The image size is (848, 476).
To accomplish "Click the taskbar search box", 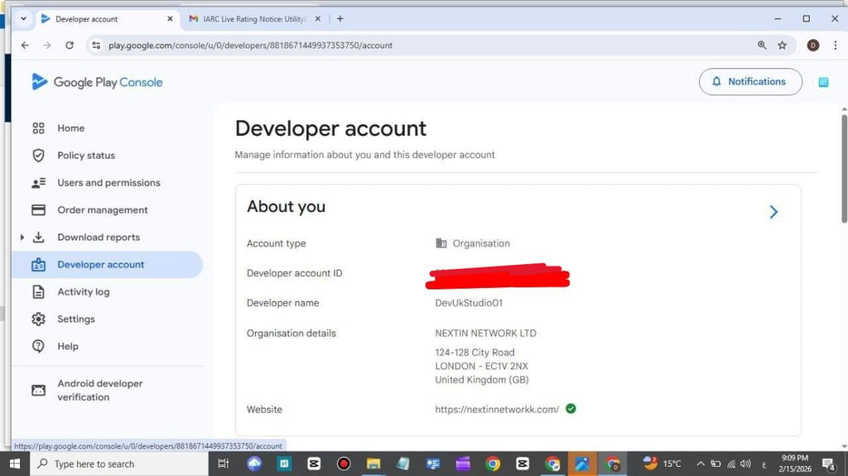I will (x=118, y=464).
